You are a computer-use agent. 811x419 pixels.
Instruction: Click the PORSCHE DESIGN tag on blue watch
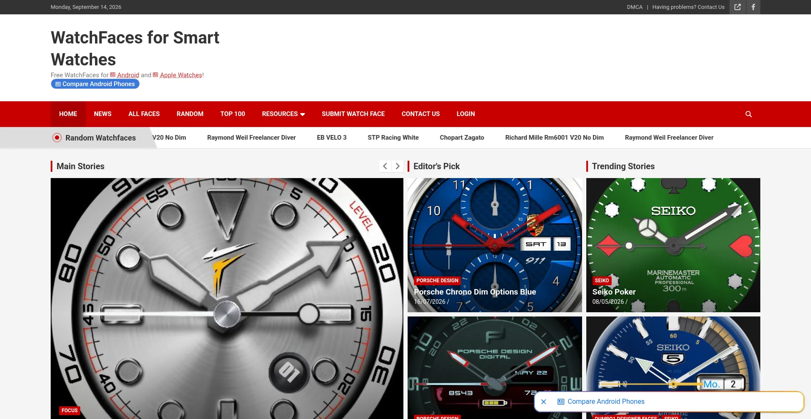(x=437, y=281)
